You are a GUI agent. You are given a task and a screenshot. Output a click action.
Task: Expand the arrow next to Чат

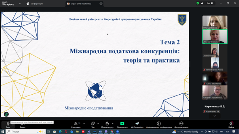click(98, 124)
